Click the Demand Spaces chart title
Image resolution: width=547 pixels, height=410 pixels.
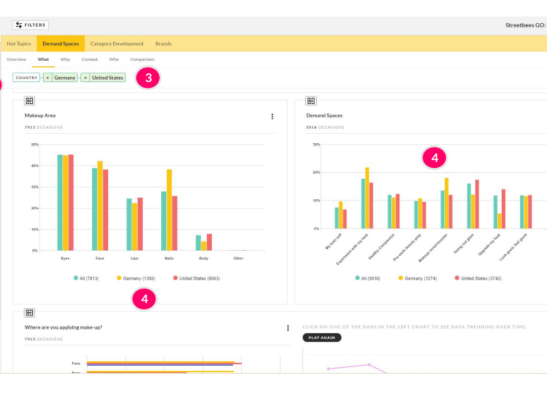(x=324, y=115)
